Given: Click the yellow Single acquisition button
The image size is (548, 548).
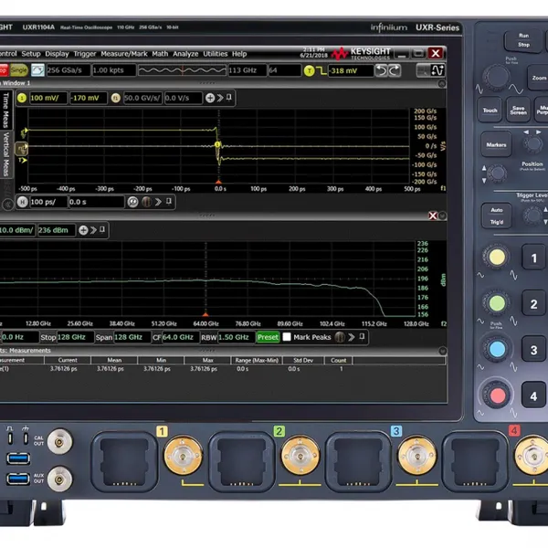Looking at the screenshot, I should (19, 70).
